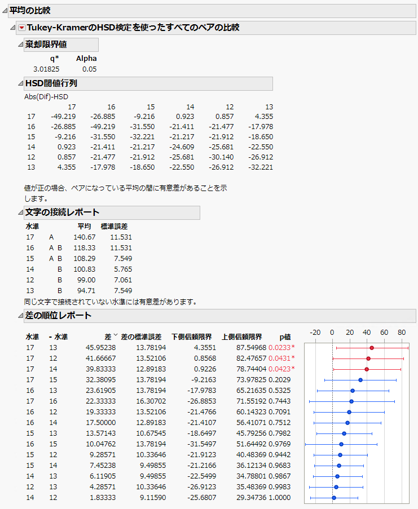
Task: Open the red triangle menu for Tukey-Kramer HSD
Action: tap(22, 28)
